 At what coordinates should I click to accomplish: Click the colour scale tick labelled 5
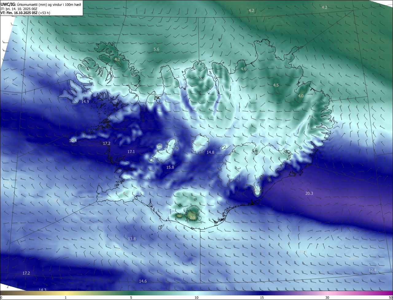131,298
